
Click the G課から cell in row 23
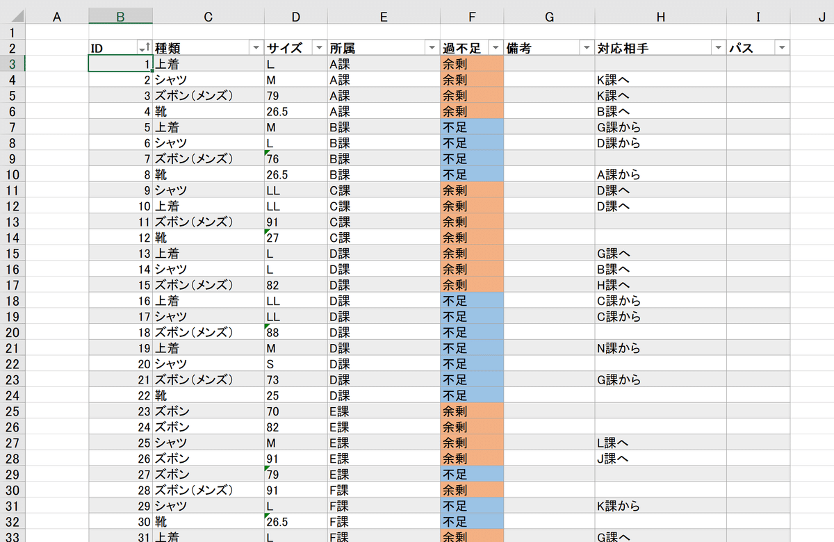click(x=661, y=379)
